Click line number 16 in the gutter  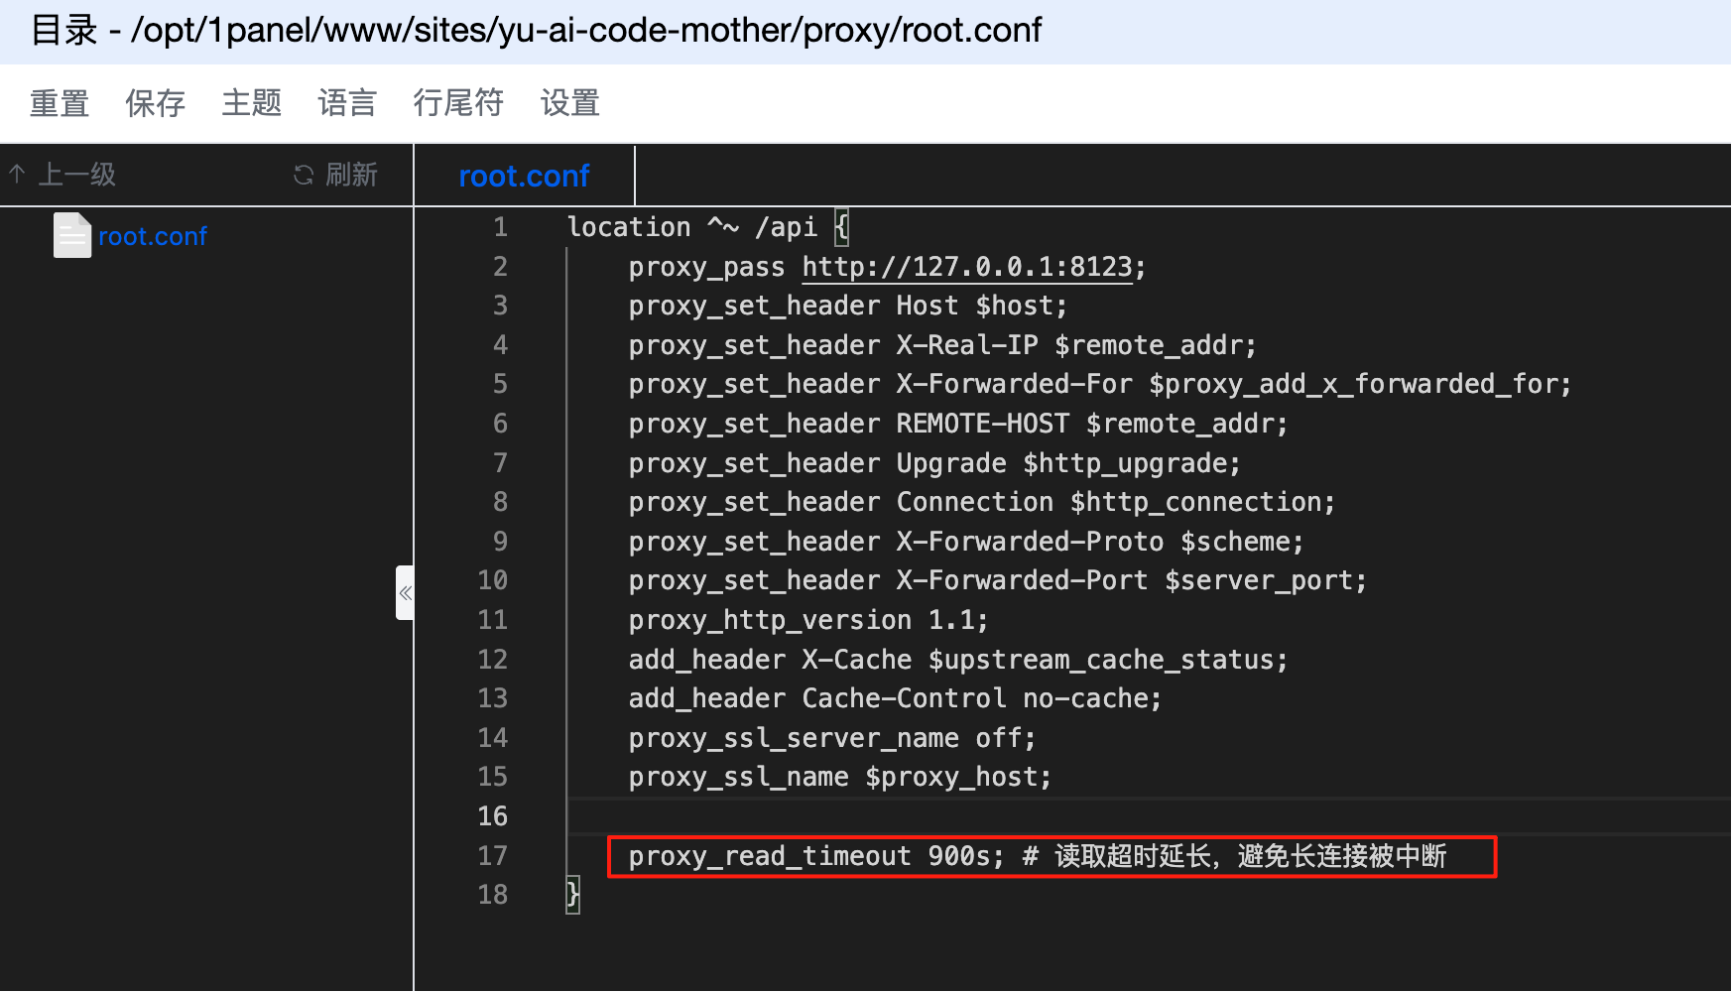tap(492, 816)
